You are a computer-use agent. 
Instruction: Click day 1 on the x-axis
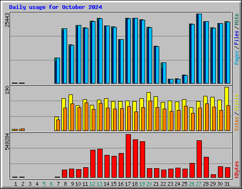[16, 184]
